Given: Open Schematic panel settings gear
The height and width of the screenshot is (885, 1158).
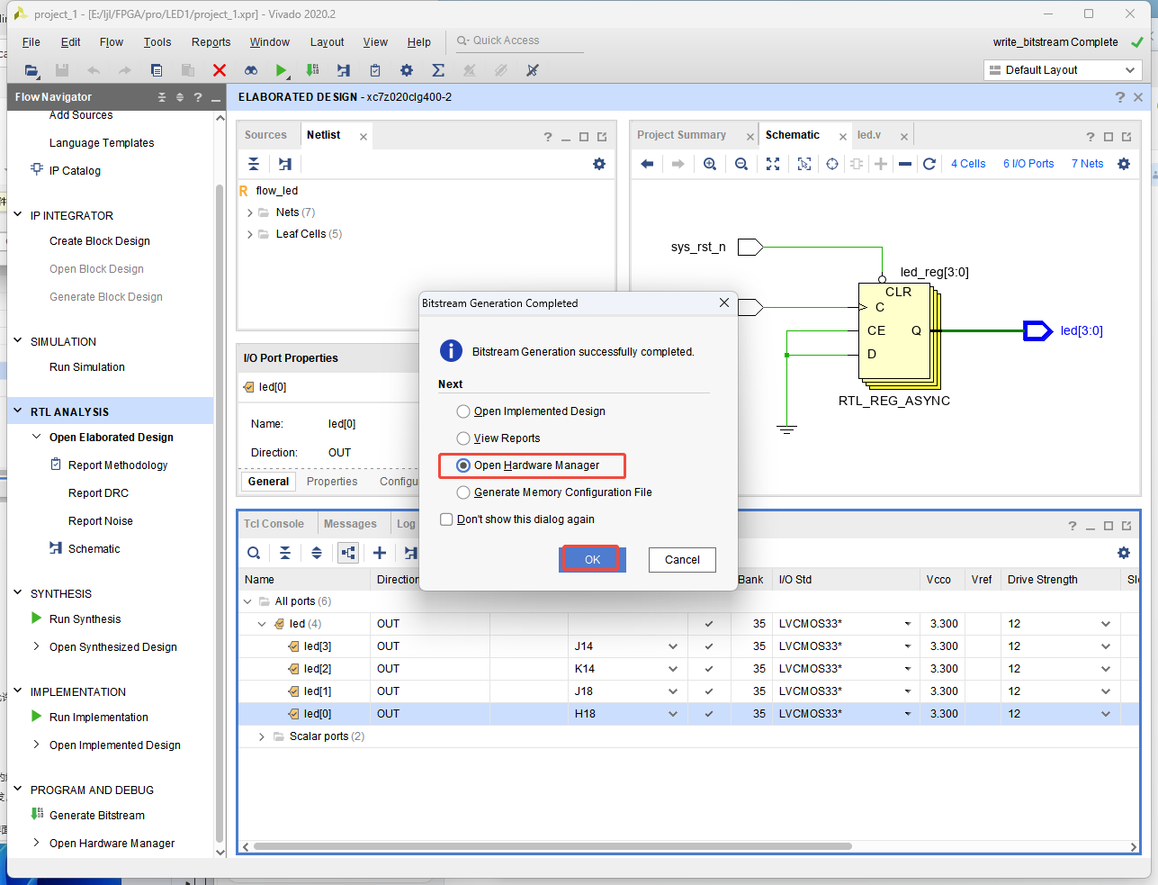Looking at the screenshot, I should 1124,164.
